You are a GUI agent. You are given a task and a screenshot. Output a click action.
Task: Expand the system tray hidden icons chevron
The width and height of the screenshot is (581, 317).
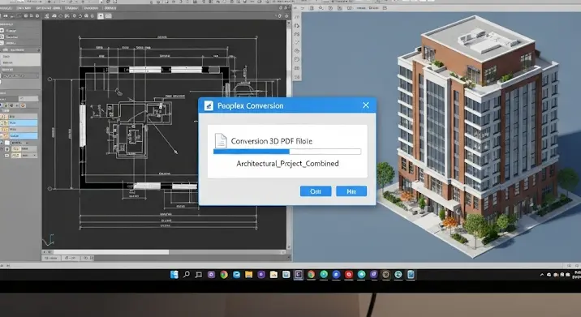click(542, 275)
